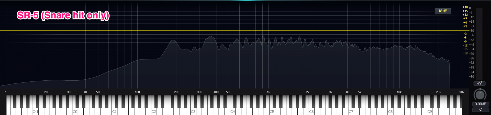Click the output gain knob
The width and height of the screenshot is (491, 115).
480,95
